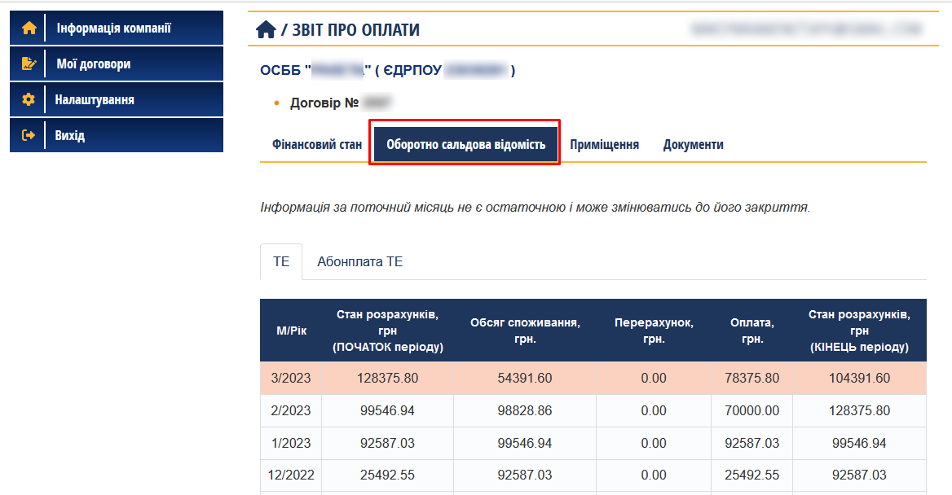Open the Абонплата ТЕ sub-tab
This screenshot has width=952, height=495.
(x=359, y=262)
